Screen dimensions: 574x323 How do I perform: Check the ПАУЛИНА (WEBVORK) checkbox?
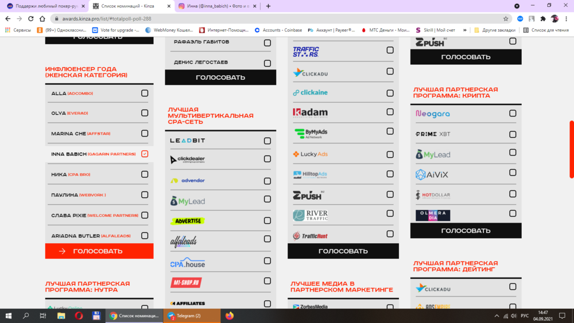click(x=145, y=195)
